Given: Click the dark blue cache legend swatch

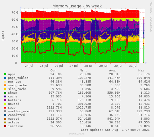Looking at the screenshot, I should click(5, 96).
